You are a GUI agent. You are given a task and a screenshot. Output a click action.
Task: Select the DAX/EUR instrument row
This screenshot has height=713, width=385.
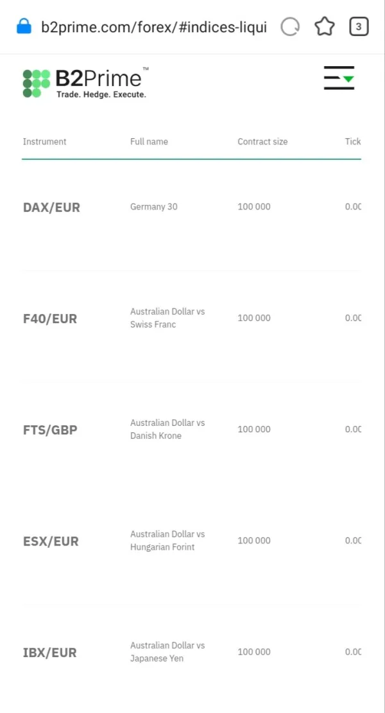[51, 207]
